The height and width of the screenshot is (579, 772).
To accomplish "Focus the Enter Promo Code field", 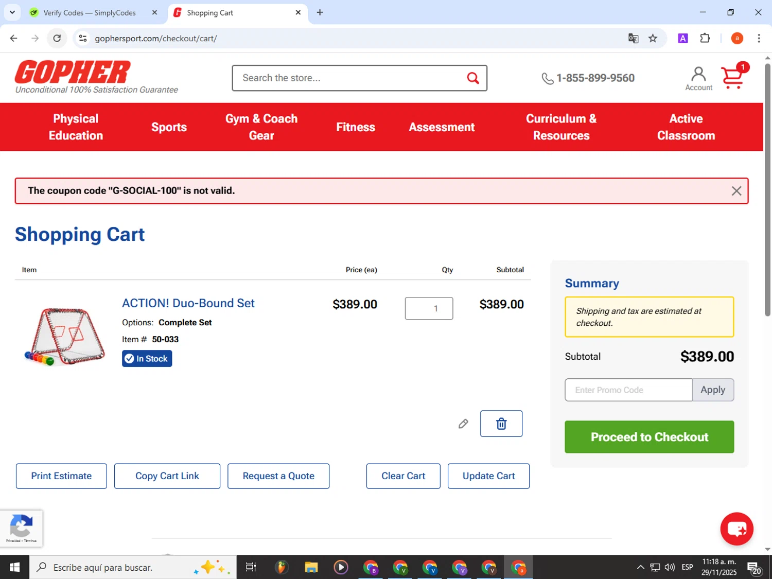I will [628, 390].
